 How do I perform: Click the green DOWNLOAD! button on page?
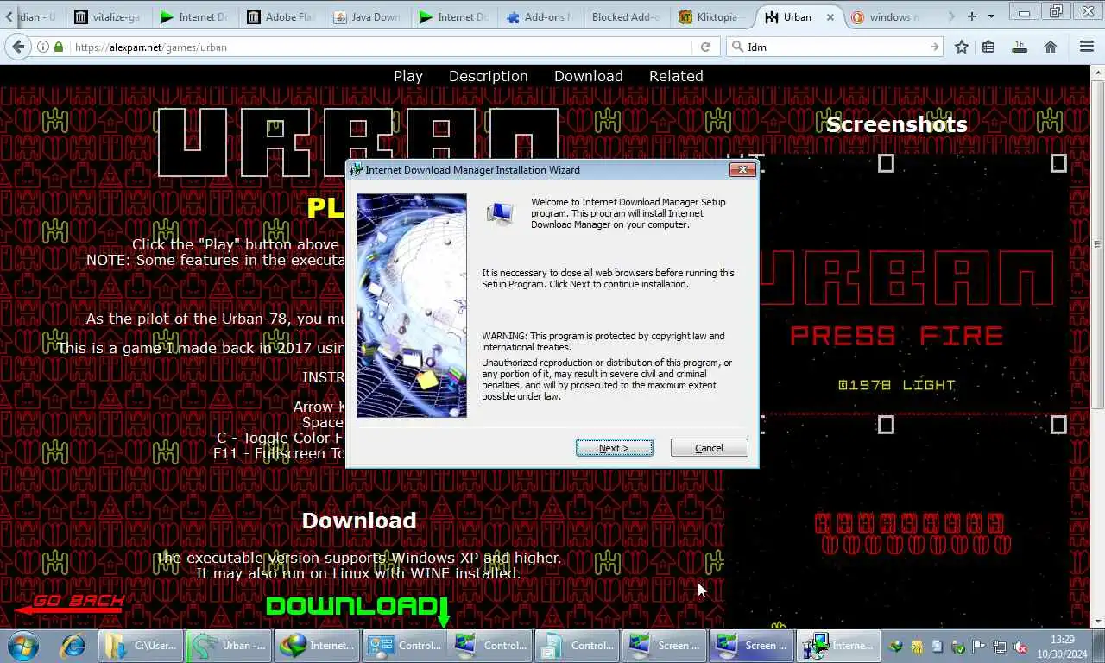(357, 608)
